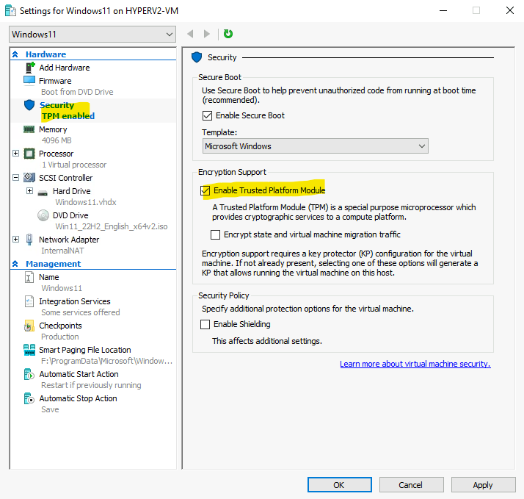Click the Automatic Stop Action icon
The height and width of the screenshot is (499, 524).
pyautogui.click(x=29, y=398)
